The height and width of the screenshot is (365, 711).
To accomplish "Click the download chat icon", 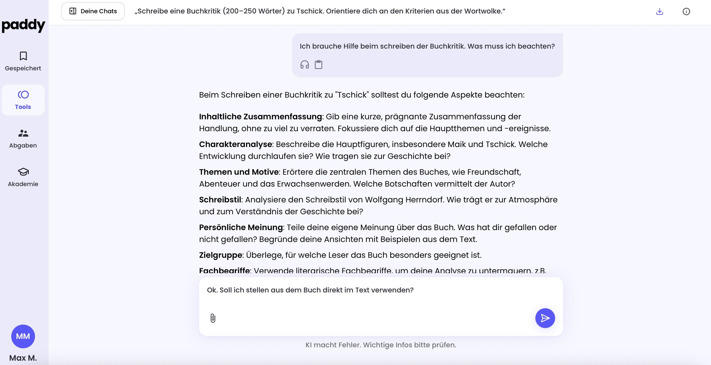I will [660, 11].
